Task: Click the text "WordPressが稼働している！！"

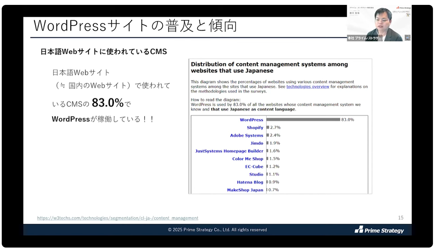Action: (103, 119)
